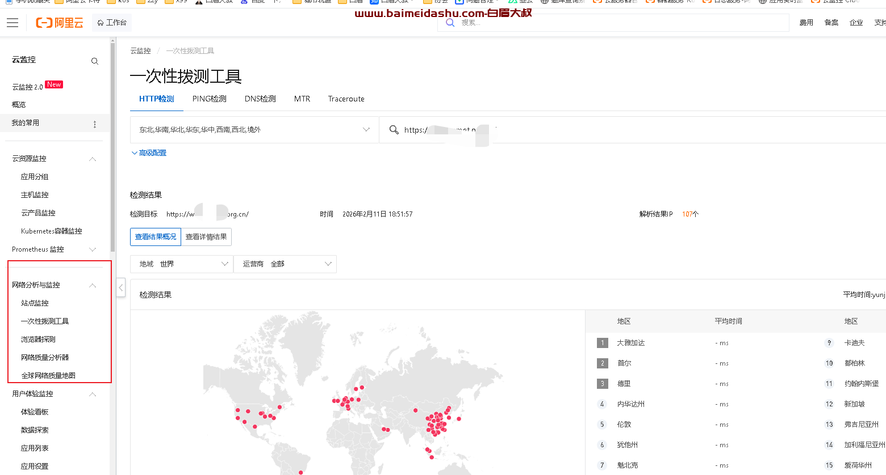Click the home icon in 工作台 button
The image size is (886, 475).
pos(101,23)
